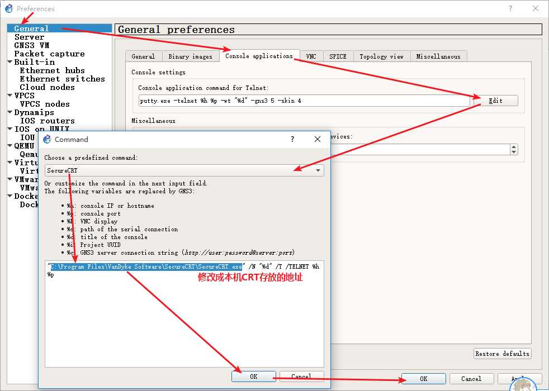Click the help question mark in Preferences window

coord(510,8)
